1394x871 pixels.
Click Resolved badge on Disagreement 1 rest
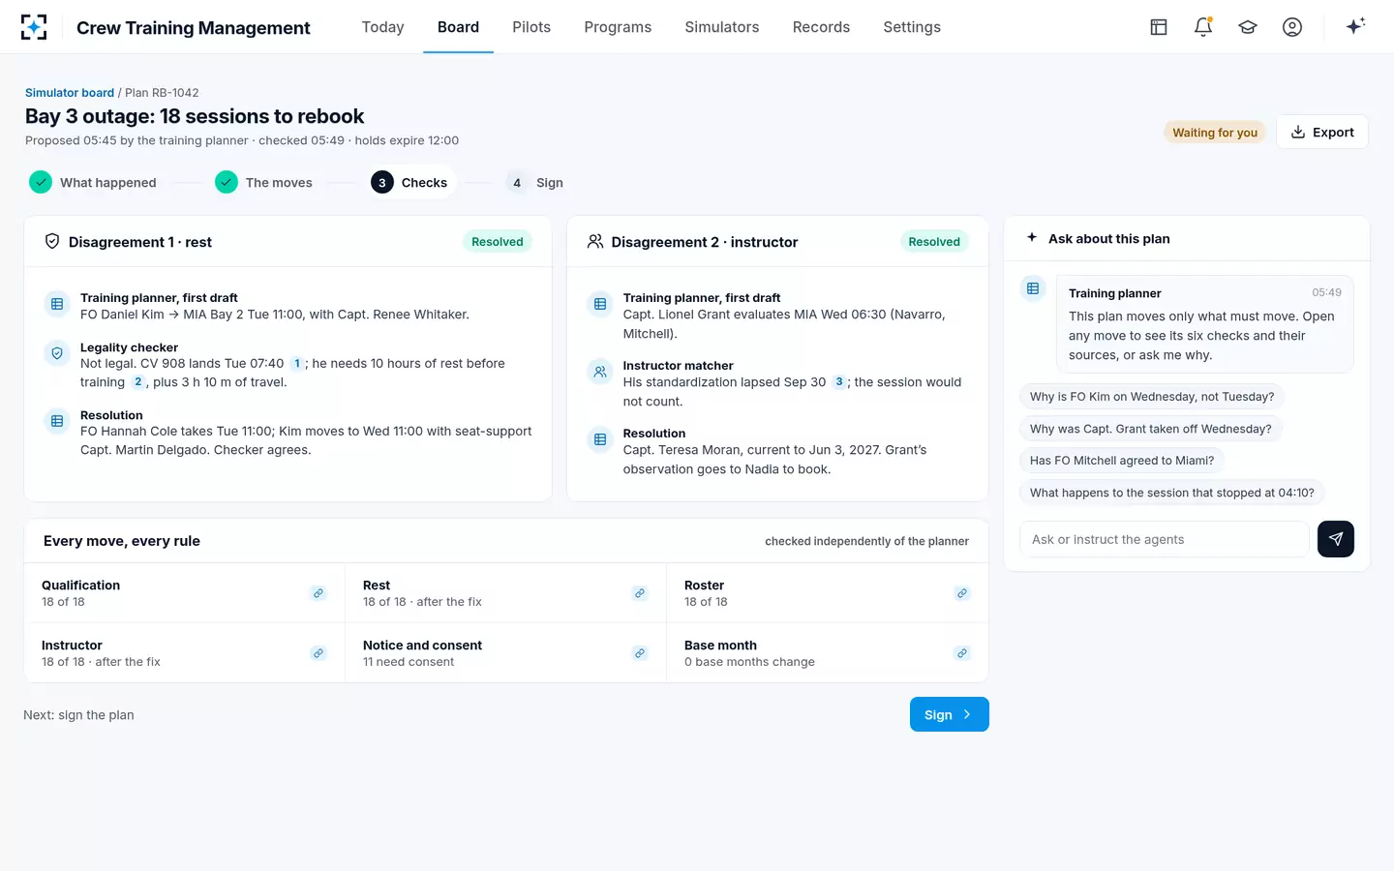pyautogui.click(x=498, y=242)
